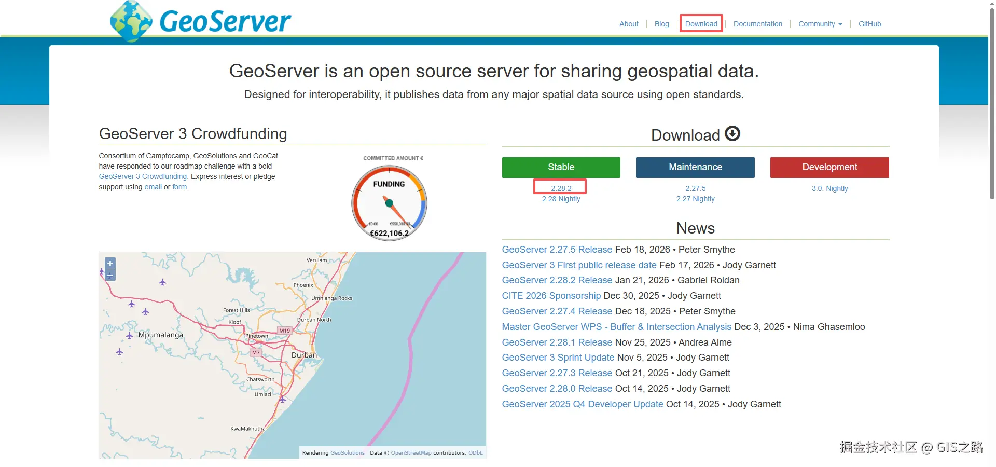Click the form link for pledge support
The width and height of the screenshot is (996, 467).
179,187
